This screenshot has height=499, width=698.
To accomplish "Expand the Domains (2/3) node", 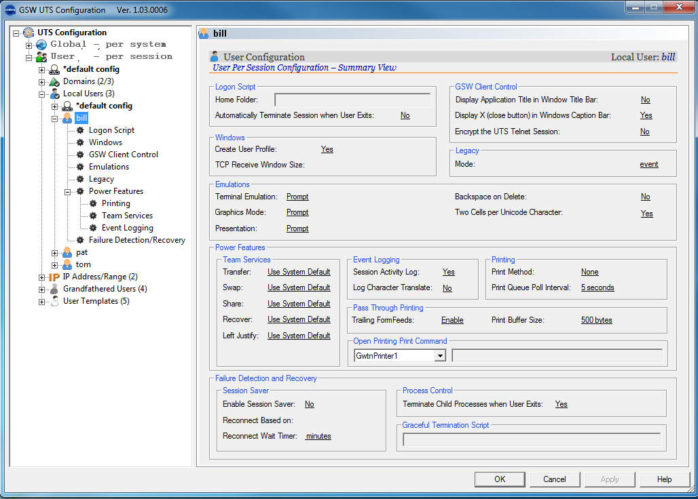I will [42, 82].
